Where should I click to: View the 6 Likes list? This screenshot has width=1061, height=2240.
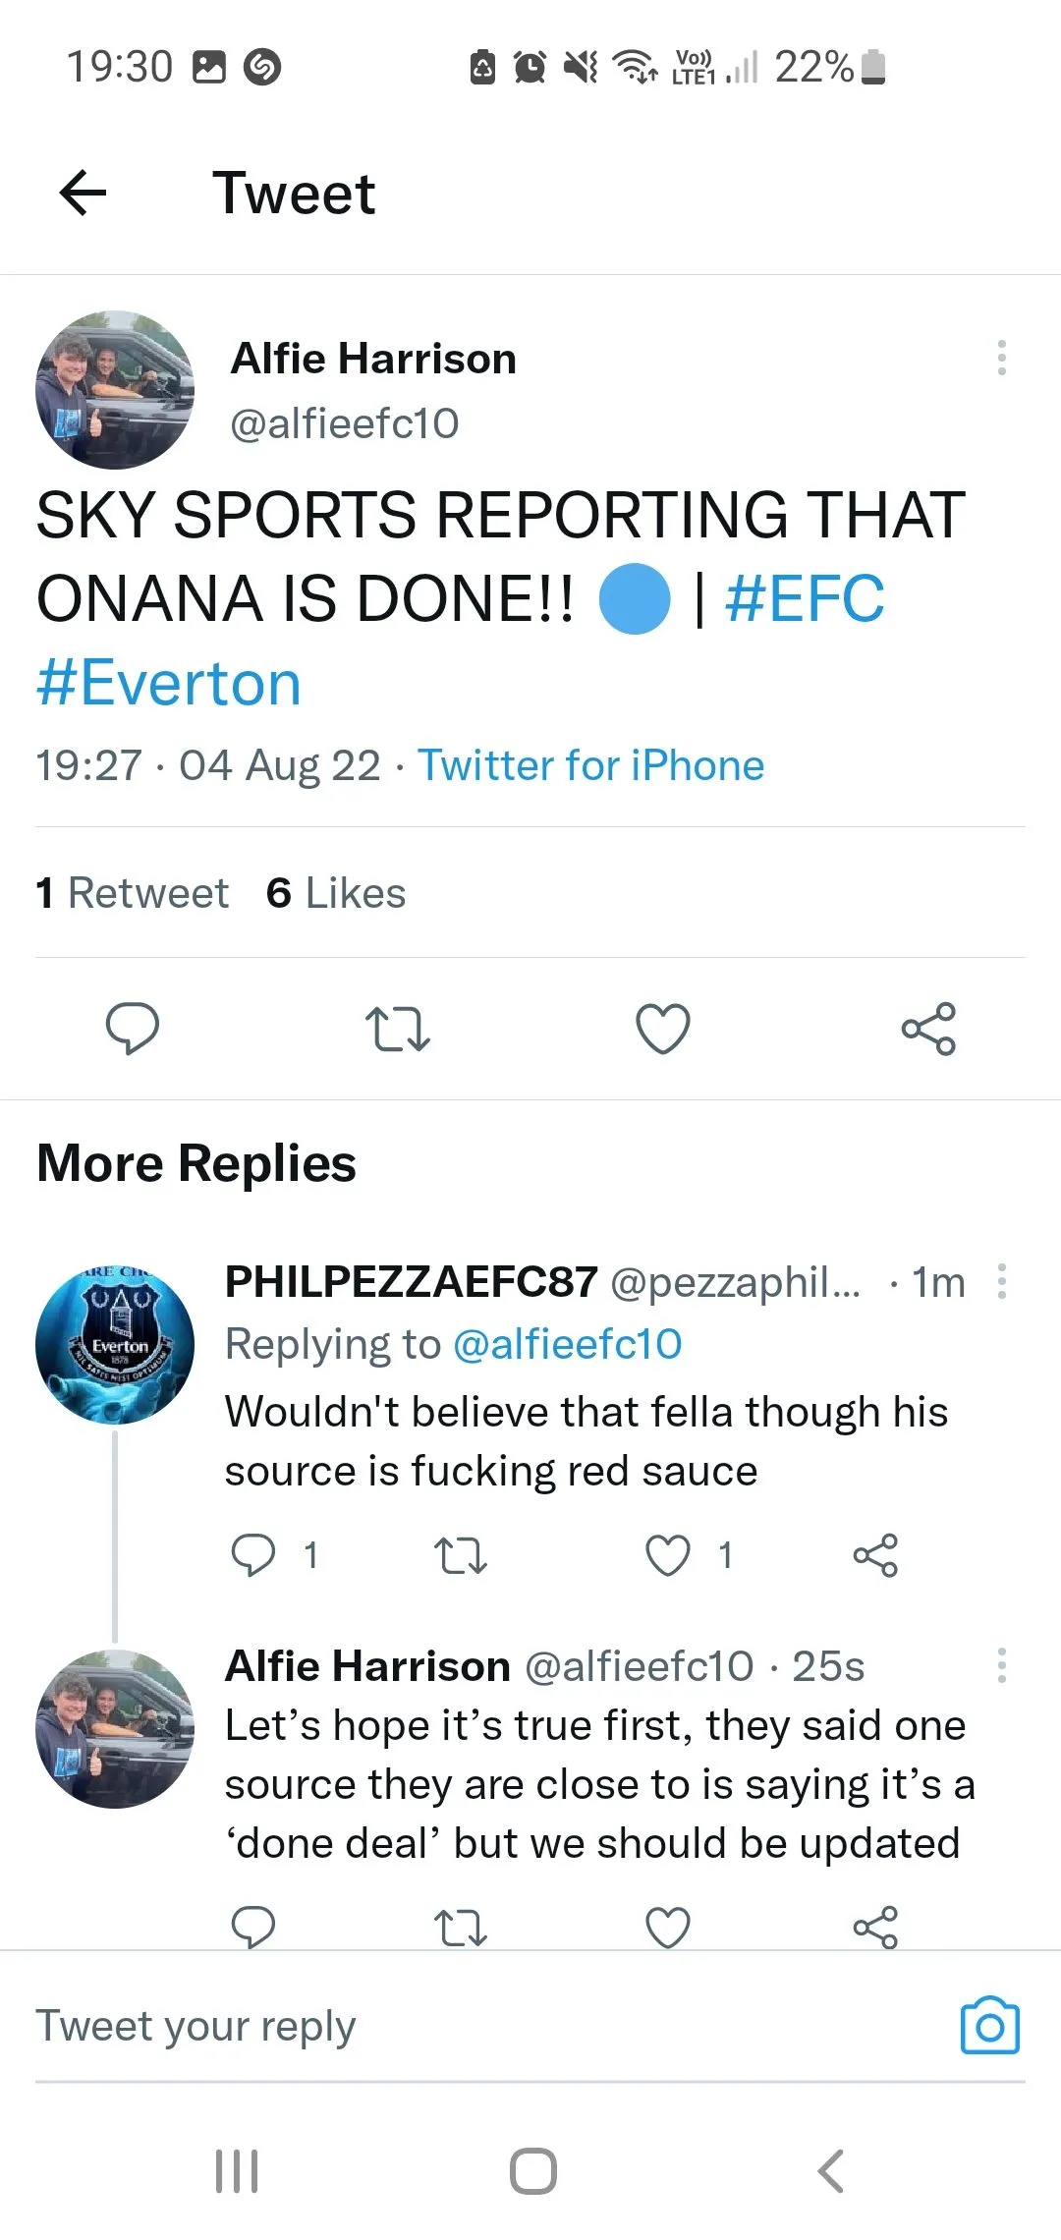(x=336, y=893)
